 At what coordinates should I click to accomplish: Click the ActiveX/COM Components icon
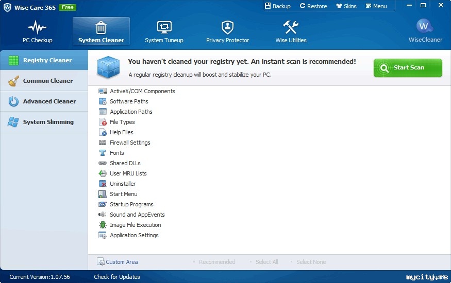coord(103,91)
